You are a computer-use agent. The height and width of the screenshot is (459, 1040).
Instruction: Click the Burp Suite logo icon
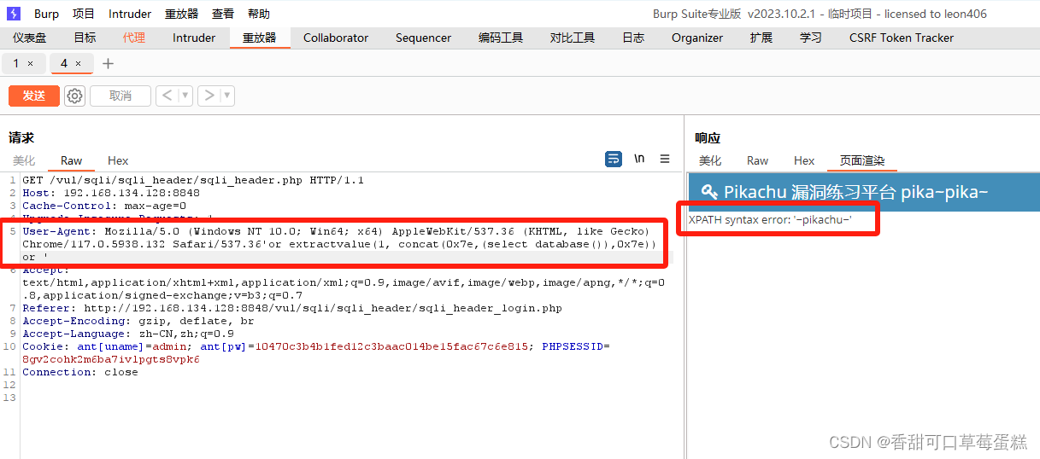[14, 14]
